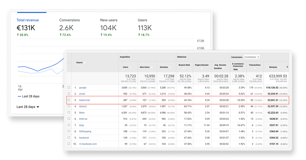
Task: Click the (direct) source link
Action: click(x=83, y=106)
